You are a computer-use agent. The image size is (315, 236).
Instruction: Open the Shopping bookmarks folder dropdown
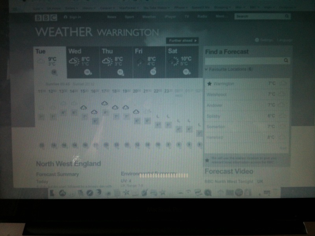[222, 7]
